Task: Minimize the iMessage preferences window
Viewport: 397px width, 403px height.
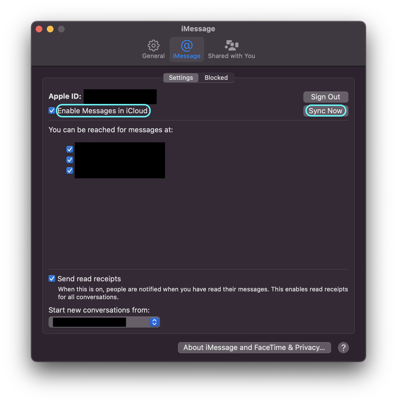Action: [50, 29]
